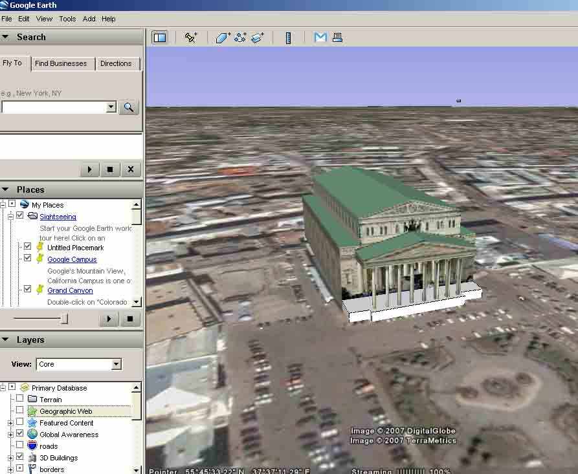Click the Primary Database icon
Screen dimensions: 578x474
click(x=25, y=387)
